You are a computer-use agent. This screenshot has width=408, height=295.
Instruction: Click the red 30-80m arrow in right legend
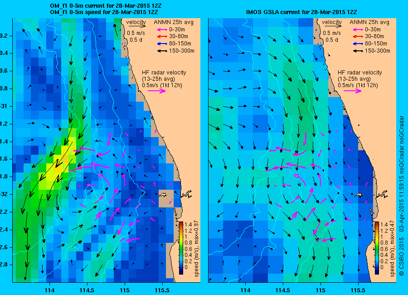[x=358, y=36]
